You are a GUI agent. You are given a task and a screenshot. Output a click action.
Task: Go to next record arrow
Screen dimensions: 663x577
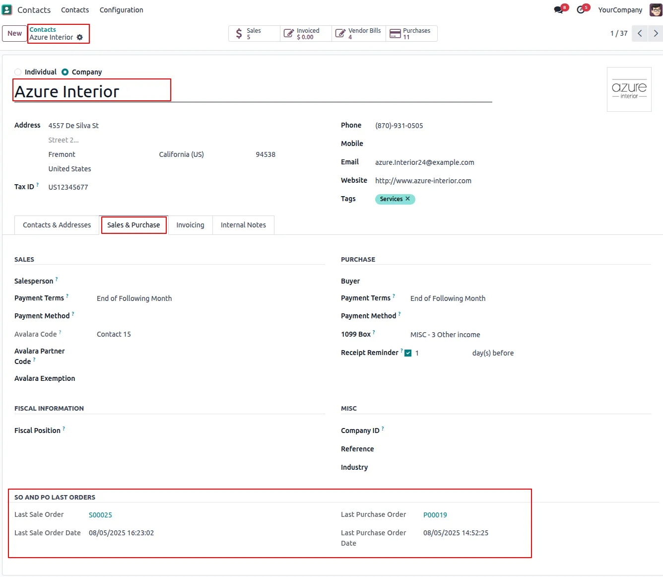(656, 33)
